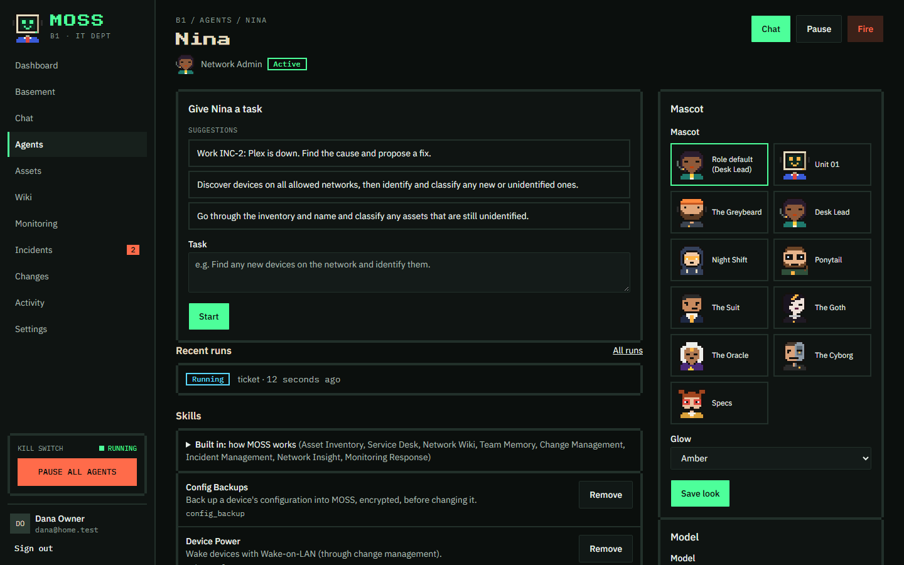Expand the Built in: how MOSS works section
The width and height of the screenshot is (904, 565).
tap(409, 451)
